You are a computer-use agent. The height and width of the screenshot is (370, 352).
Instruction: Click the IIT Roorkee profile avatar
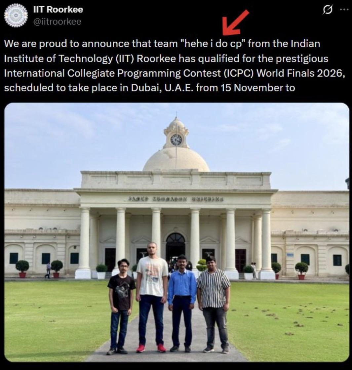16,15
